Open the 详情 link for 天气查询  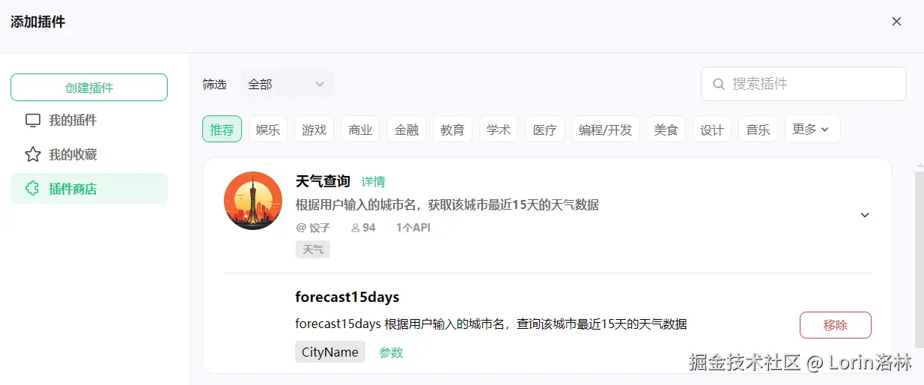(x=373, y=181)
